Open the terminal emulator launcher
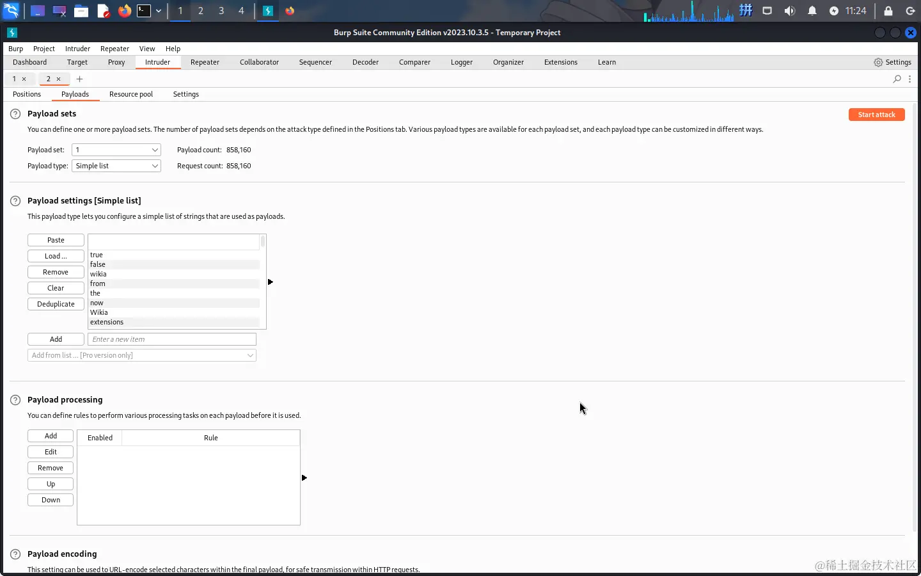This screenshot has width=921, height=576. click(x=144, y=11)
